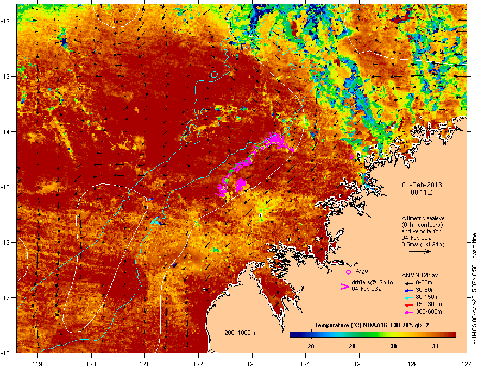This screenshot has height=369, width=478.
Task: Click the colorbar tick label 28
Action: (311, 346)
